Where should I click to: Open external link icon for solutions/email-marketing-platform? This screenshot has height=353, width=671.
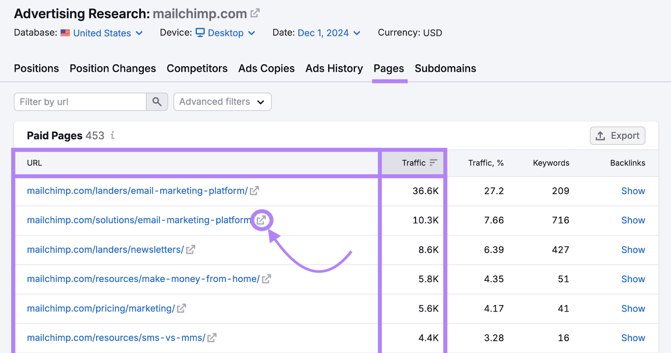pyautogui.click(x=261, y=220)
